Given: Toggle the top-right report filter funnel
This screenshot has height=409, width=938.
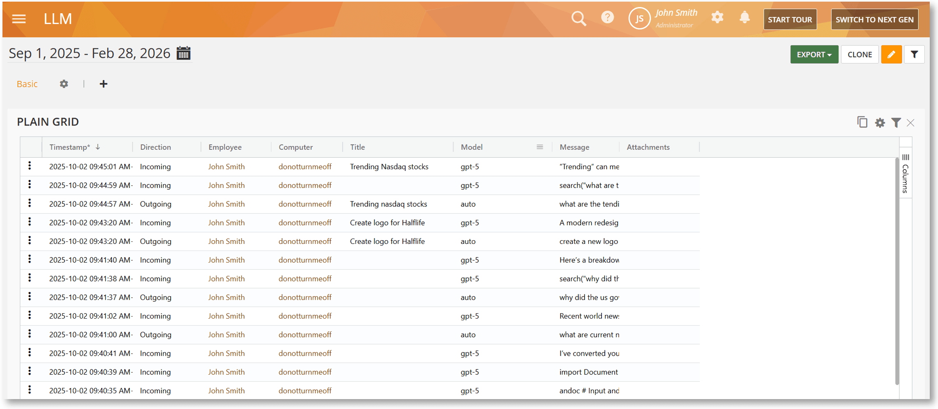Looking at the screenshot, I should coord(914,54).
